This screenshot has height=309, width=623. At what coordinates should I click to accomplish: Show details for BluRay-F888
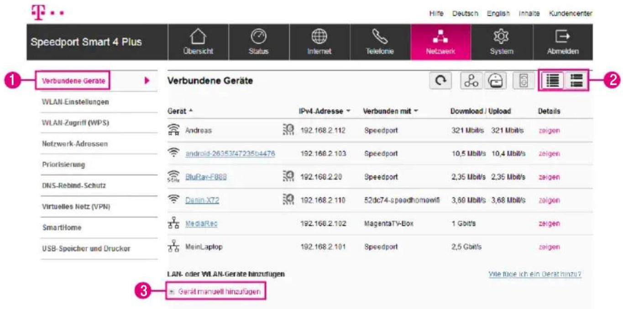549,177
